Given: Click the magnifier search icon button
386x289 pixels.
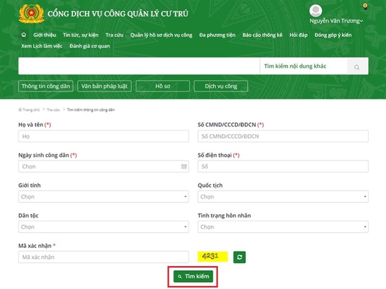Looking at the screenshot, I should [357, 67].
